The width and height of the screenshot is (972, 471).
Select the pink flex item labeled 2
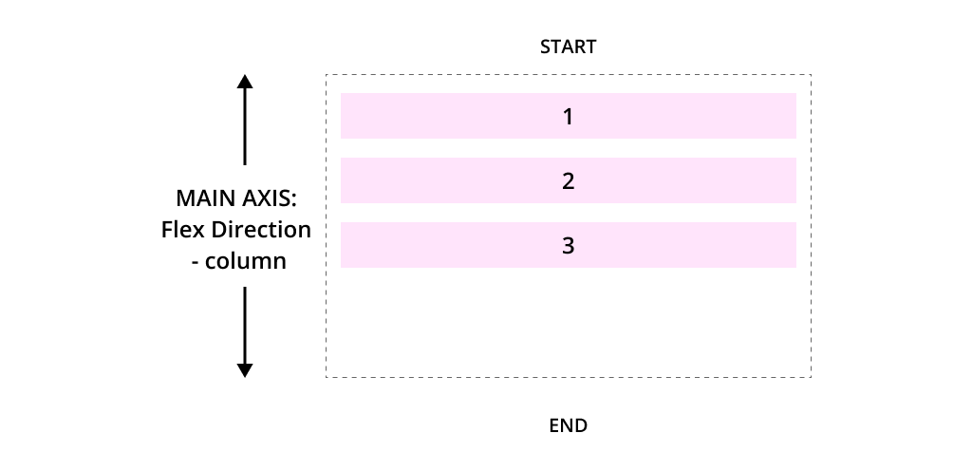(x=569, y=180)
